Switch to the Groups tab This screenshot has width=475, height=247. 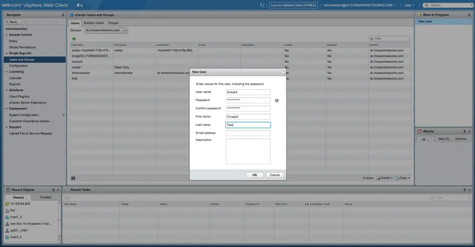pos(113,23)
